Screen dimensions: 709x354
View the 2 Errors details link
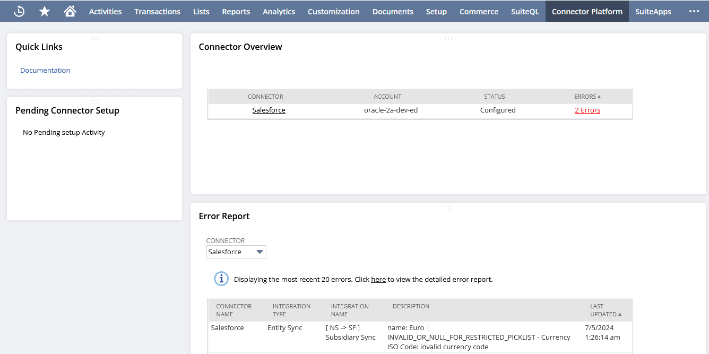tap(587, 110)
